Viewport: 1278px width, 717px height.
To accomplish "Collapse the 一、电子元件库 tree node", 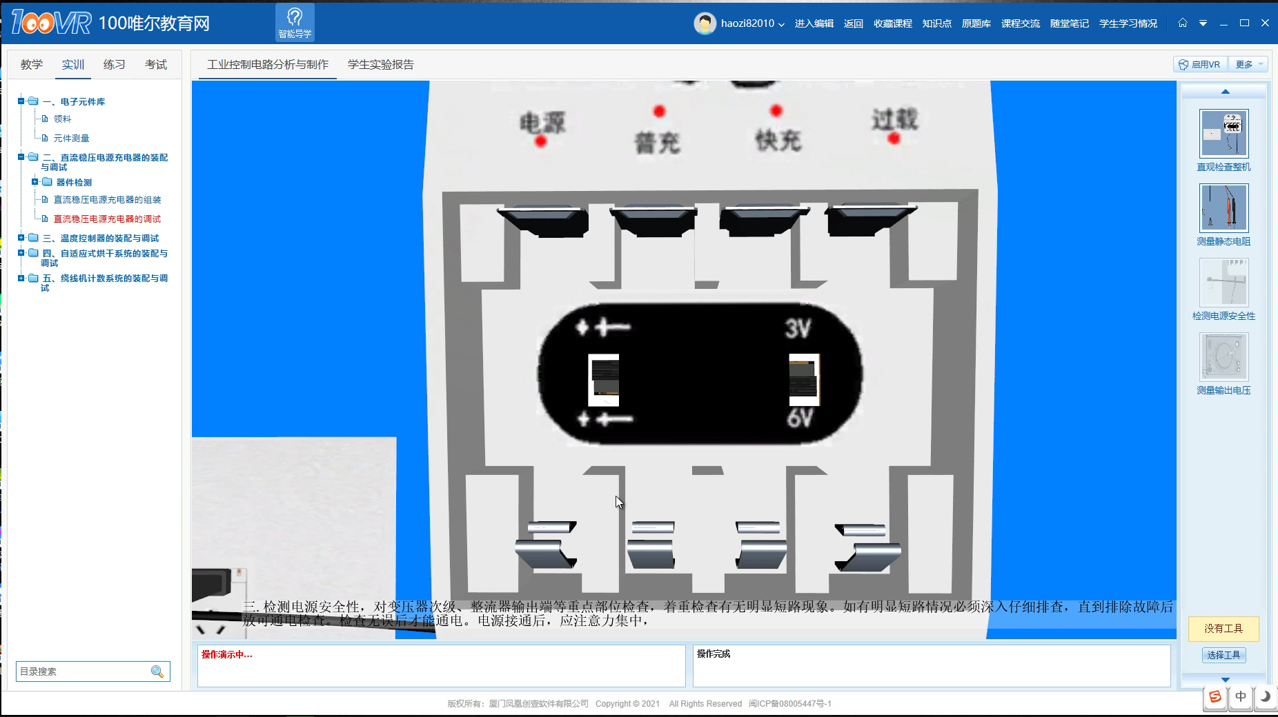I will click(21, 101).
